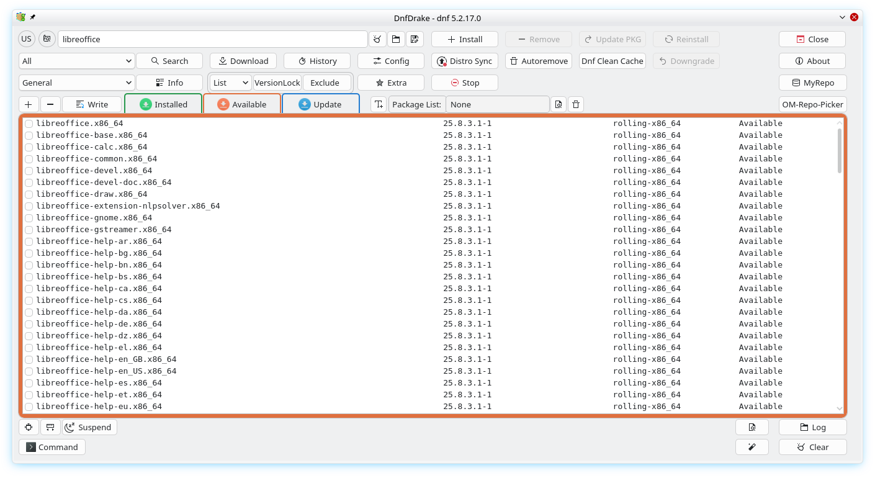
Task: Open the All filter dropdown
Action: pyautogui.click(x=77, y=61)
